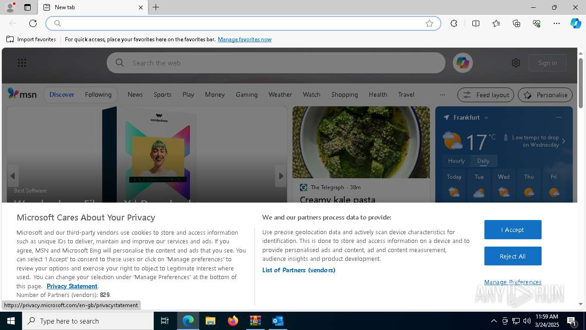Open the News category

[x=135, y=94]
